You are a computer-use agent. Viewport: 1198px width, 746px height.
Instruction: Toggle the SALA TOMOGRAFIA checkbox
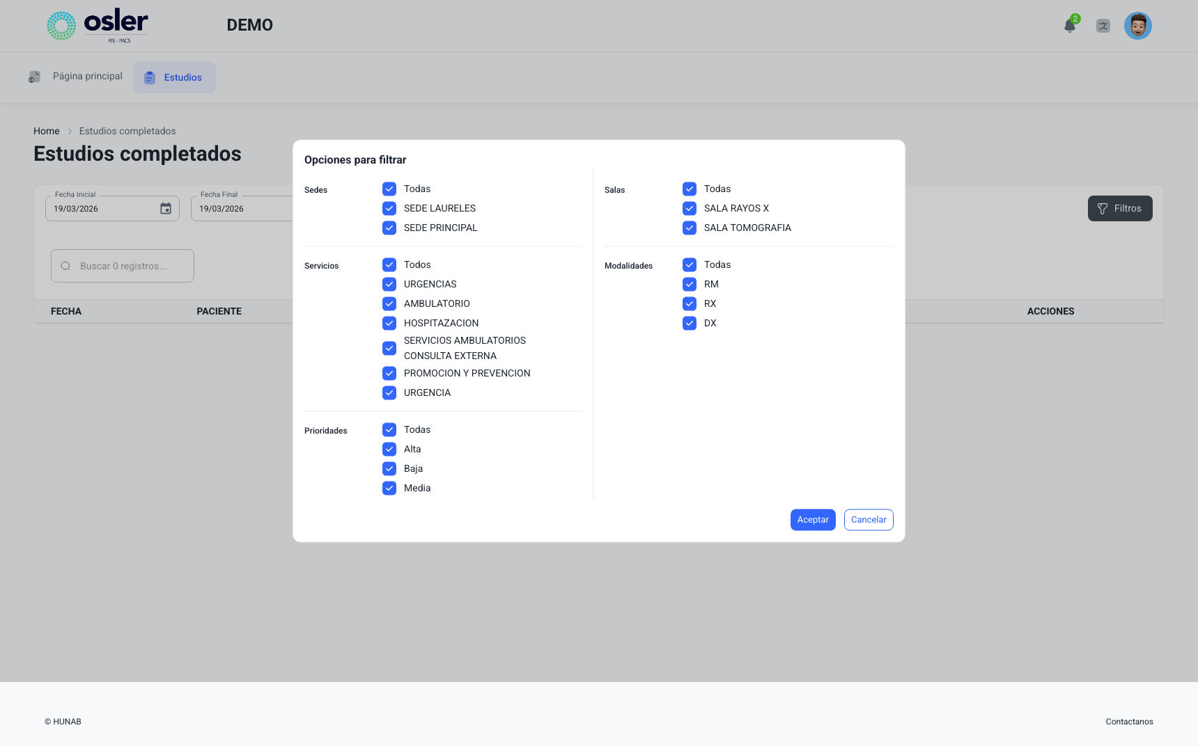tap(690, 228)
